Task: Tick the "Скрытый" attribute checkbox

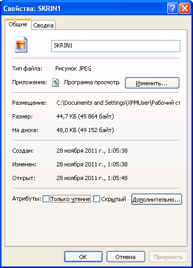Action: click(96, 199)
